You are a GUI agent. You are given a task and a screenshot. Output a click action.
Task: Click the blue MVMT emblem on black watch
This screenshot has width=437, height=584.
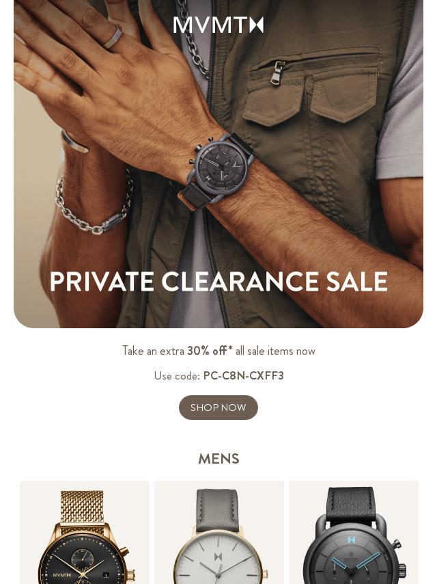coord(352,540)
